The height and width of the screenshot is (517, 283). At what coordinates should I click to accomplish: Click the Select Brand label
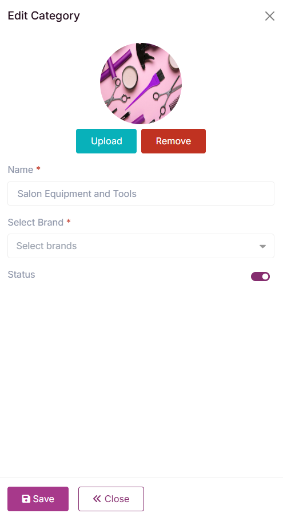[x=35, y=222]
